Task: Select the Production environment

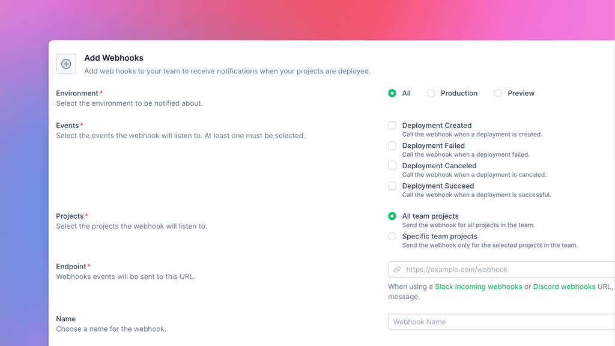Action: click(x=431, y=93)
